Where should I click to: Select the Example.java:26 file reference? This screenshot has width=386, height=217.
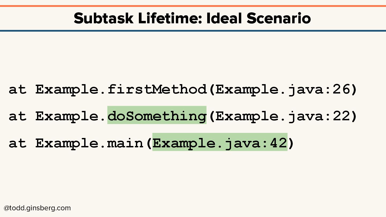pos(283,89)
